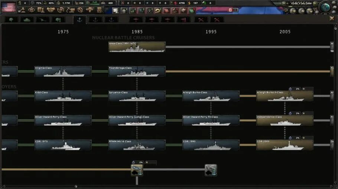
Task: Switch to the first crossed-tools tab
Action: pos(201,20)
